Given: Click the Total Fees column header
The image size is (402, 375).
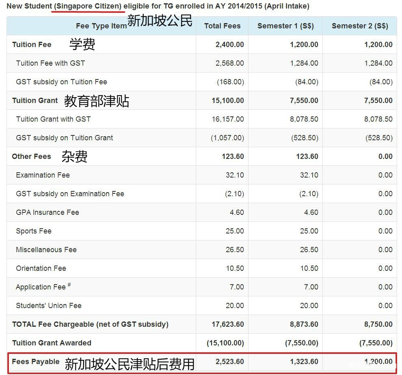Looking at the screenshot, I should 222,26.
